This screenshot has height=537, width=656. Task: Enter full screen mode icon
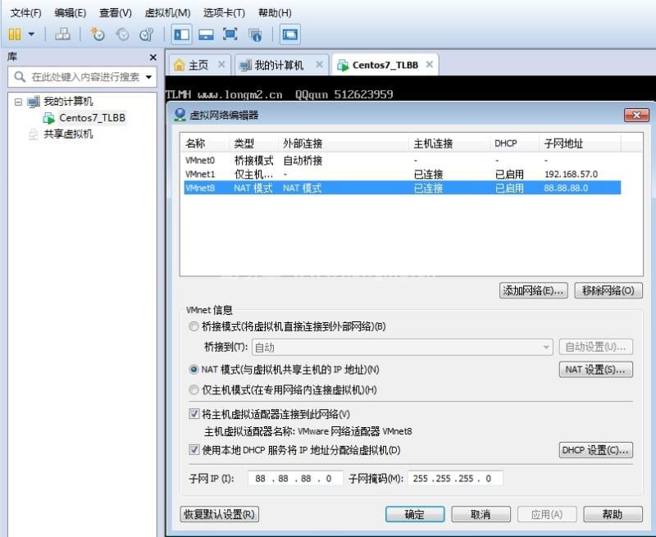click(230, 34)
